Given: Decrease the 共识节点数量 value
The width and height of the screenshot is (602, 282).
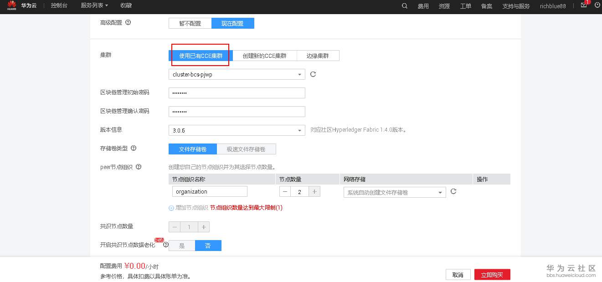Looking at the screenshot, I should click(x=175, y=227).
